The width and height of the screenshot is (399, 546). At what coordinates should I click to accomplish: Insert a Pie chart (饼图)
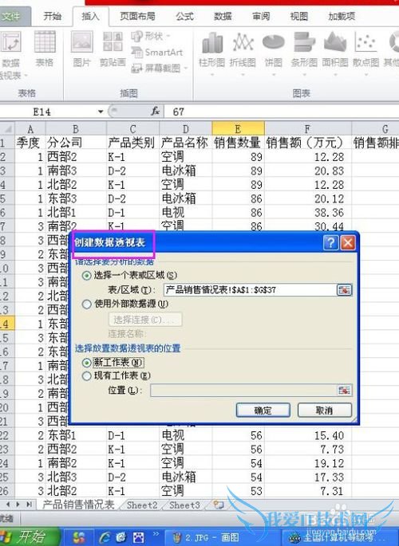(x=274, y=53)
